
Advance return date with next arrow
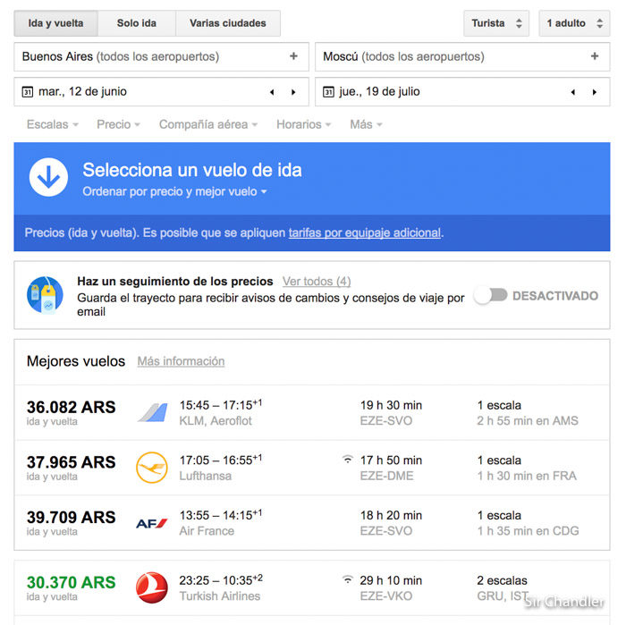(x=595, y=92)
